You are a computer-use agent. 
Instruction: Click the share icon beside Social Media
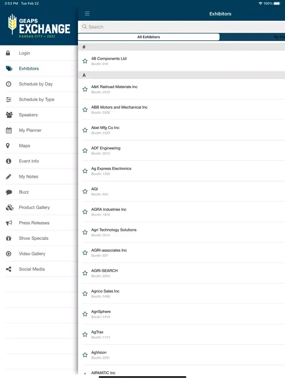coord(8,269)
